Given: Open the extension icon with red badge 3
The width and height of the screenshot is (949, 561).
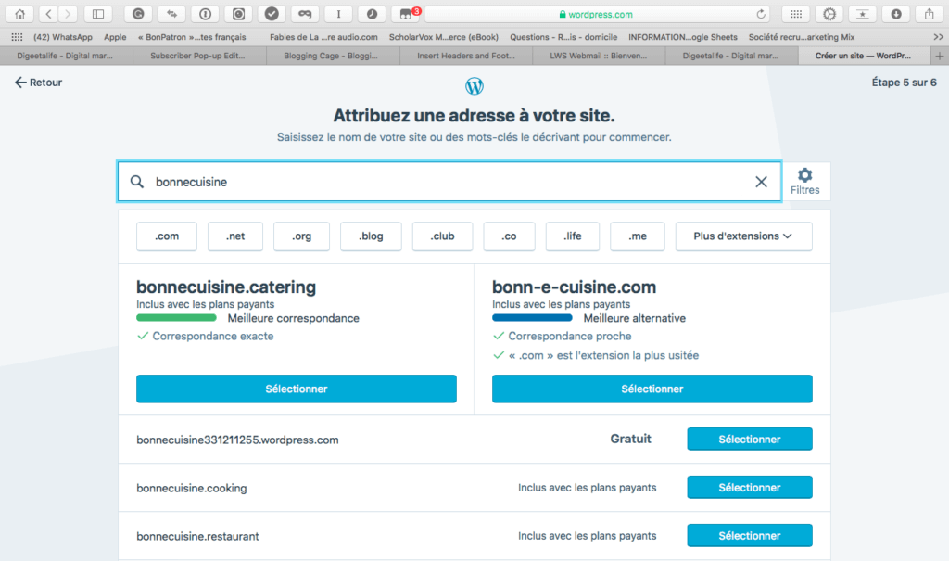Looking at the screenshot, I should pos(406,14).
